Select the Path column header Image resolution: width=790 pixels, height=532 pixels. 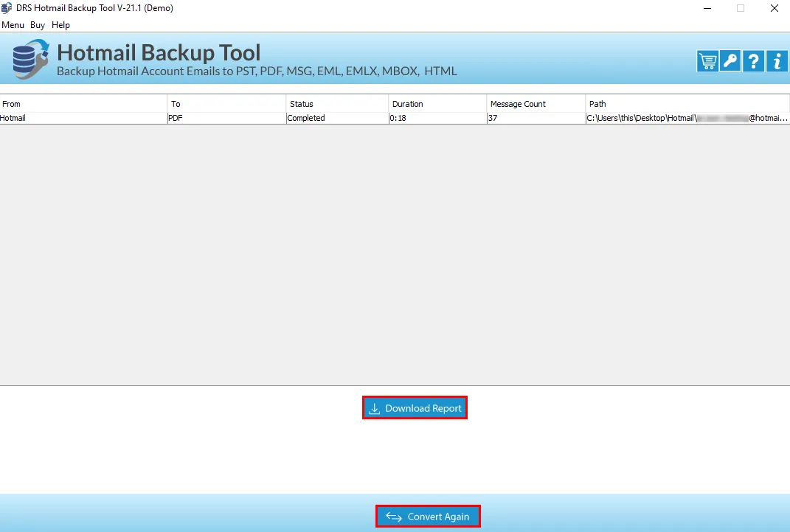coord(687,104)
